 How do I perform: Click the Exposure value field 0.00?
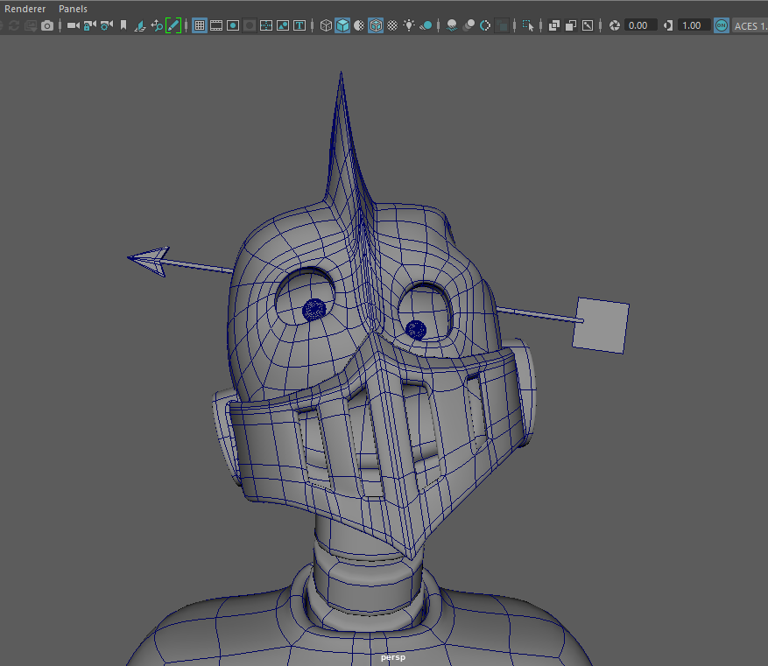(641, 25)
